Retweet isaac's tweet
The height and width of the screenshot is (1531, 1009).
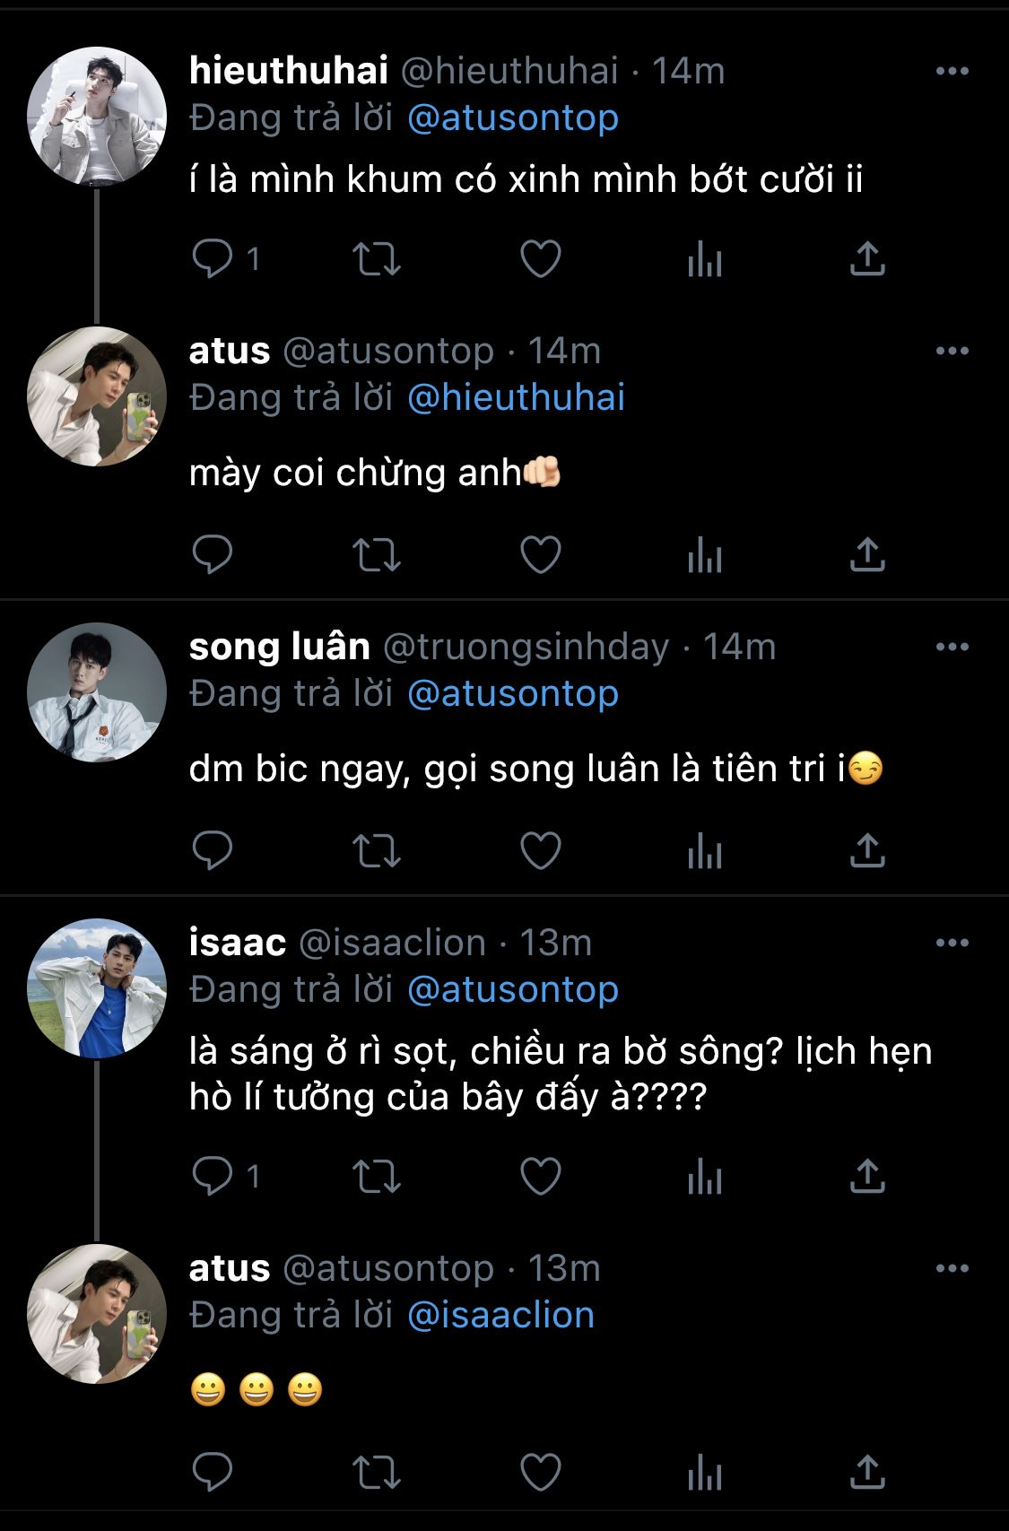[376, 1177]
